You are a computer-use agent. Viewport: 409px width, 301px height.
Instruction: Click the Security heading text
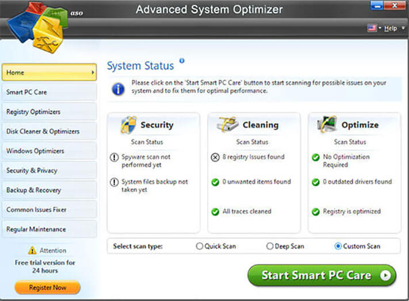157,125
